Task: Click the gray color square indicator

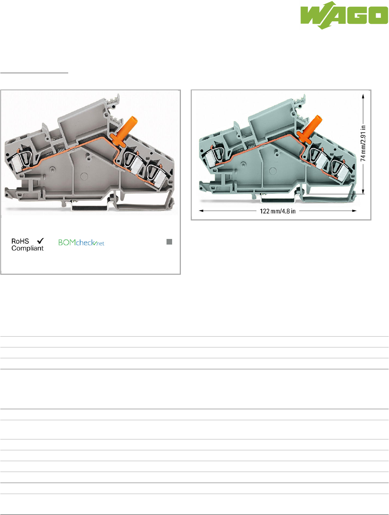Action: click(x=169, y=242)
